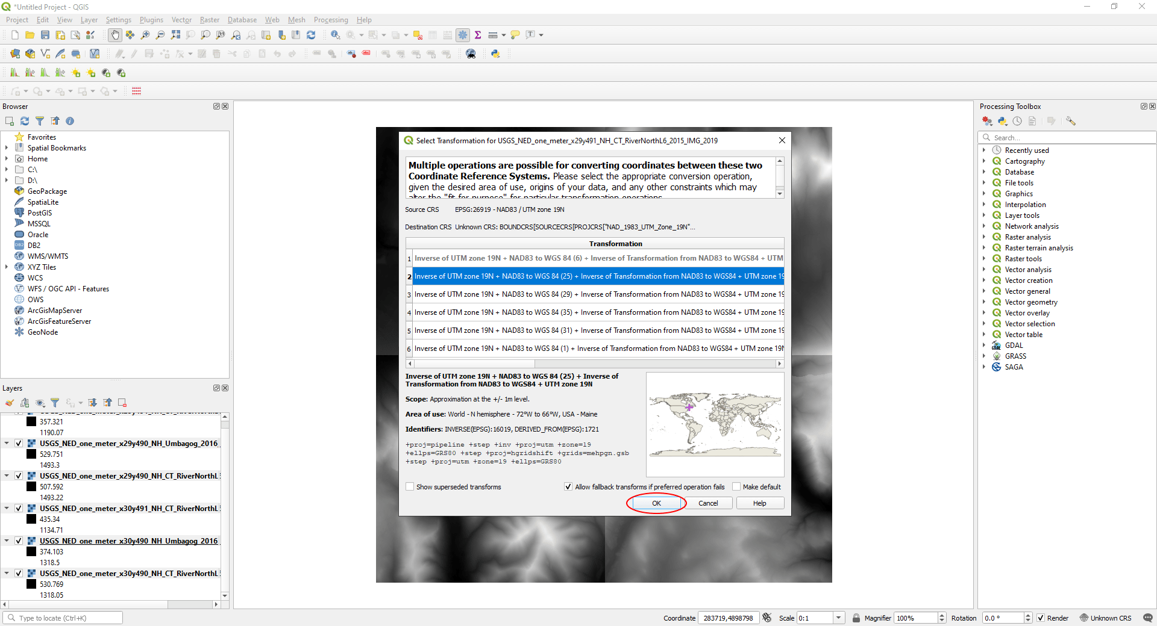This screenshot has width=1157, height=626.
Task: Select the Identify Features tool
Action: 335,35
